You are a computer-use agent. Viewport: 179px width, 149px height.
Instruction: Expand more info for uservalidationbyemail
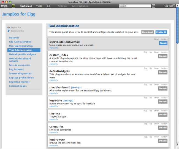[53, 48]
